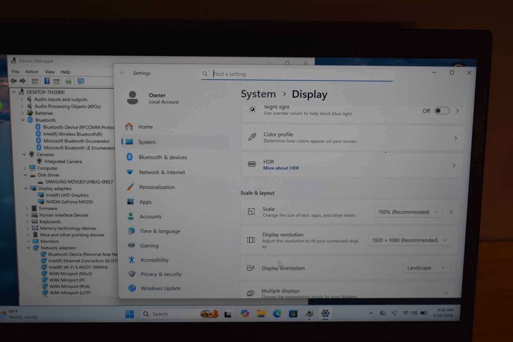Click the Settings back arrow
Screen dimensions: 513x342
click(123, 73)
